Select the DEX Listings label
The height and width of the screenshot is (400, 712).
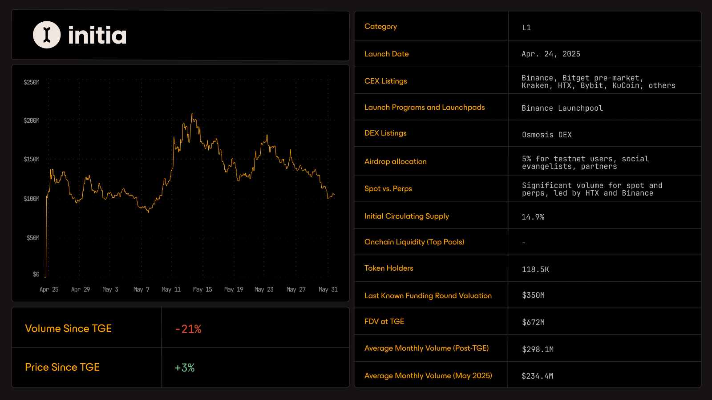tap(385, 133)
